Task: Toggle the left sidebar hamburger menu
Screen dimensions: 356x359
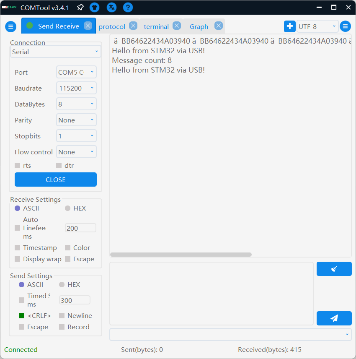Action: [x=11, y=26]
